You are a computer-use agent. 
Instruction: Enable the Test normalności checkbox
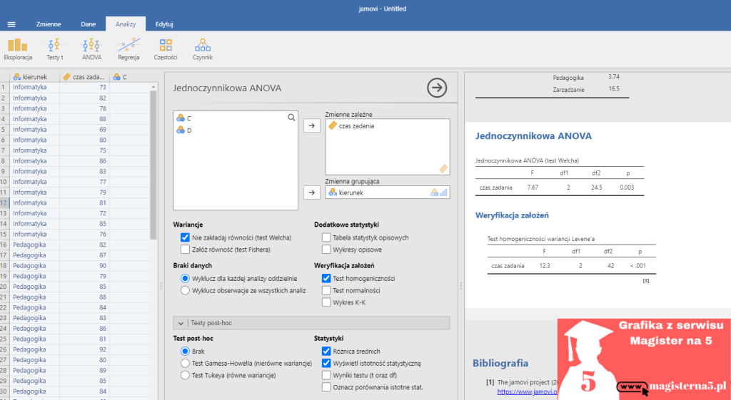(326, 290)
